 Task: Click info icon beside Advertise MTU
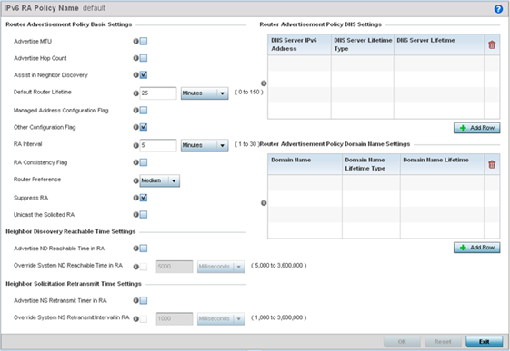click(x=135, y=41)
